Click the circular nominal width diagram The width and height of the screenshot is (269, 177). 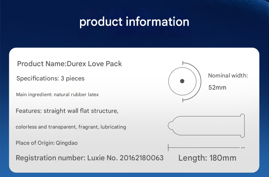[185, 82]
